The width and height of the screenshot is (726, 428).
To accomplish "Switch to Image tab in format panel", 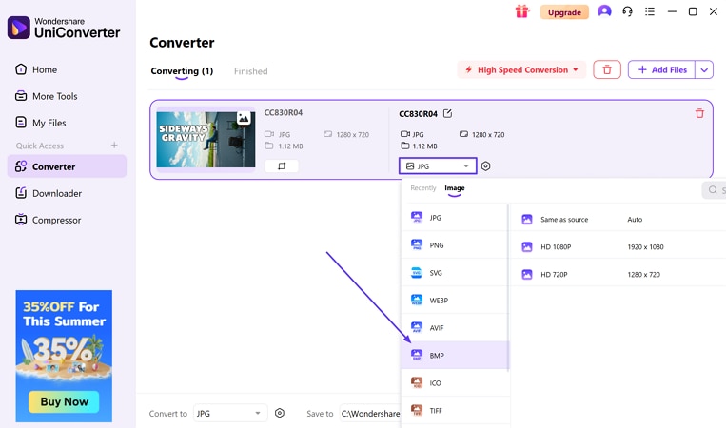I will (x=455, y=188).
